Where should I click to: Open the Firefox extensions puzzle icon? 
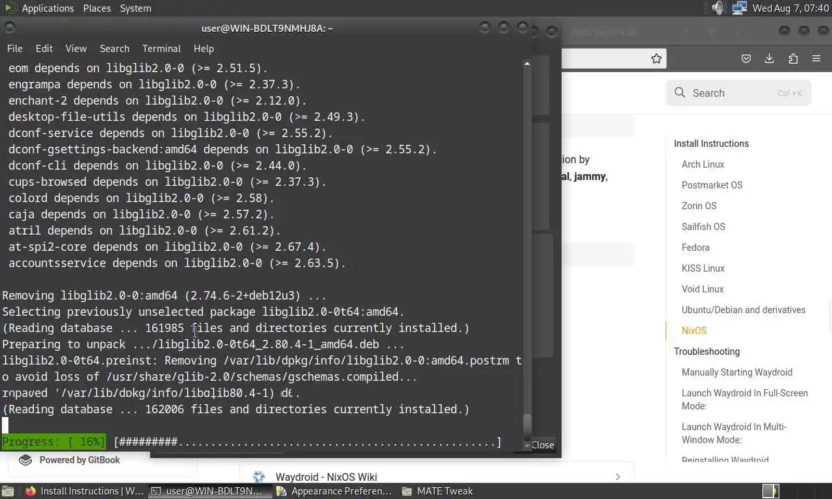(x=793, y=58)
